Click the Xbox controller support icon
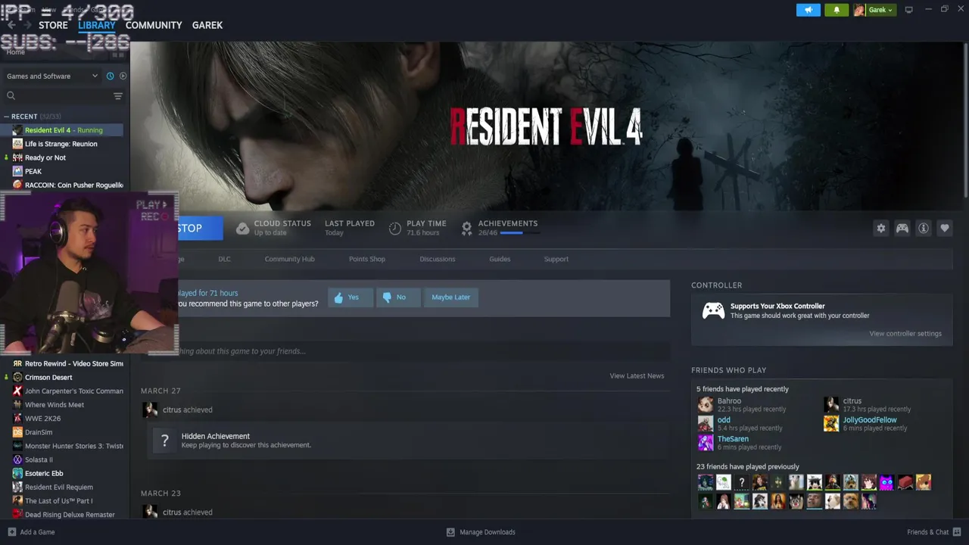The height and width of the screenshot is (545, 969). 713,310
